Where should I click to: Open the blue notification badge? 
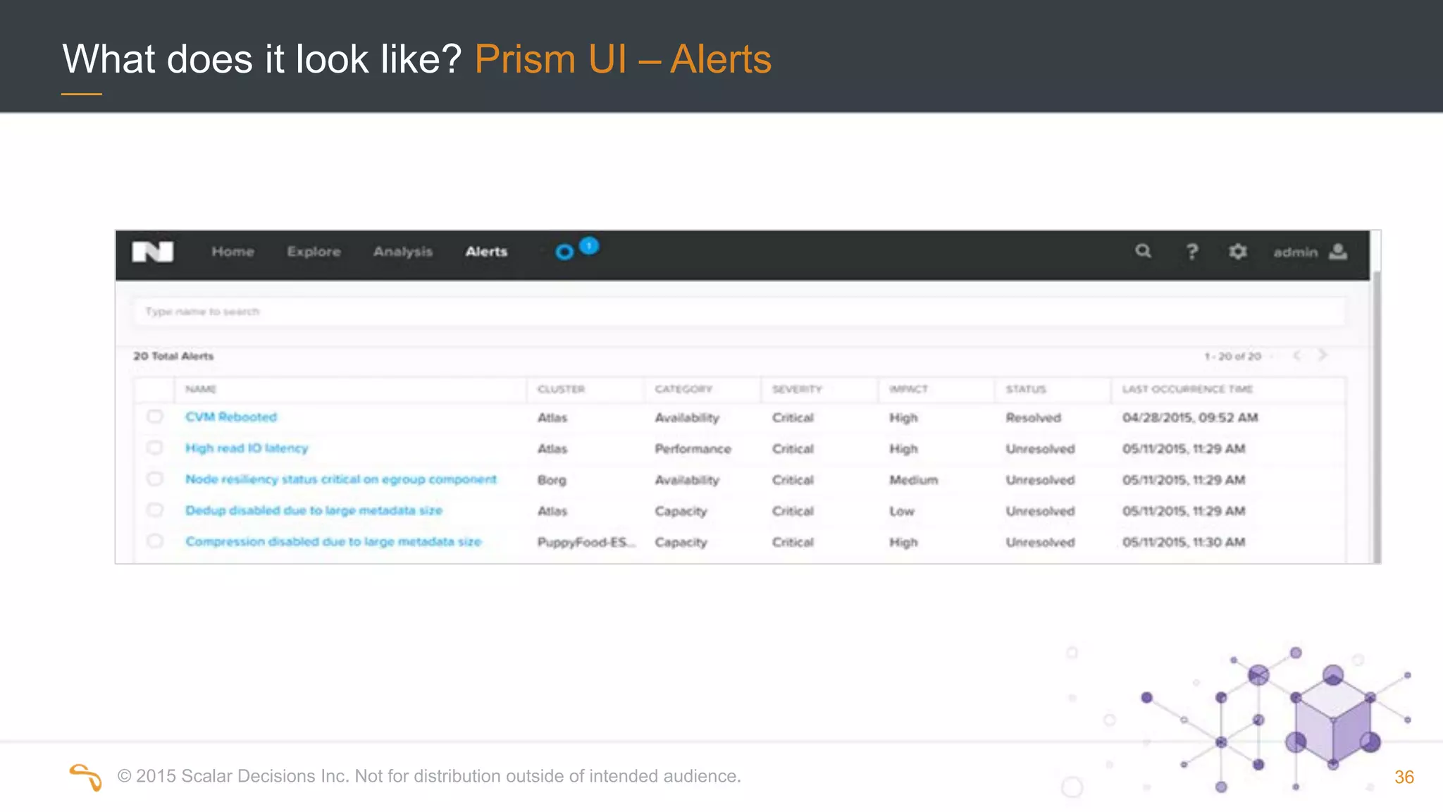589,246
